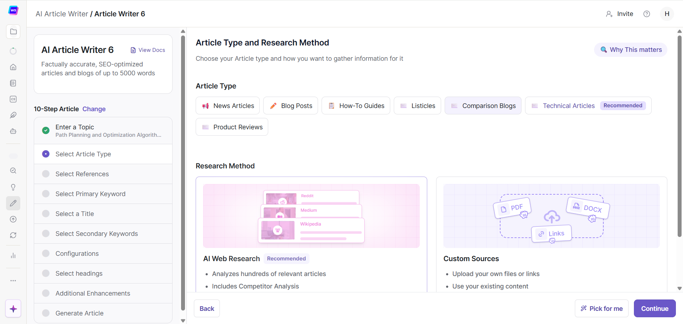The image size is (683, 324).
Task: Click the briefcase tool in the sidebar
Action: [x=13, y=131]
